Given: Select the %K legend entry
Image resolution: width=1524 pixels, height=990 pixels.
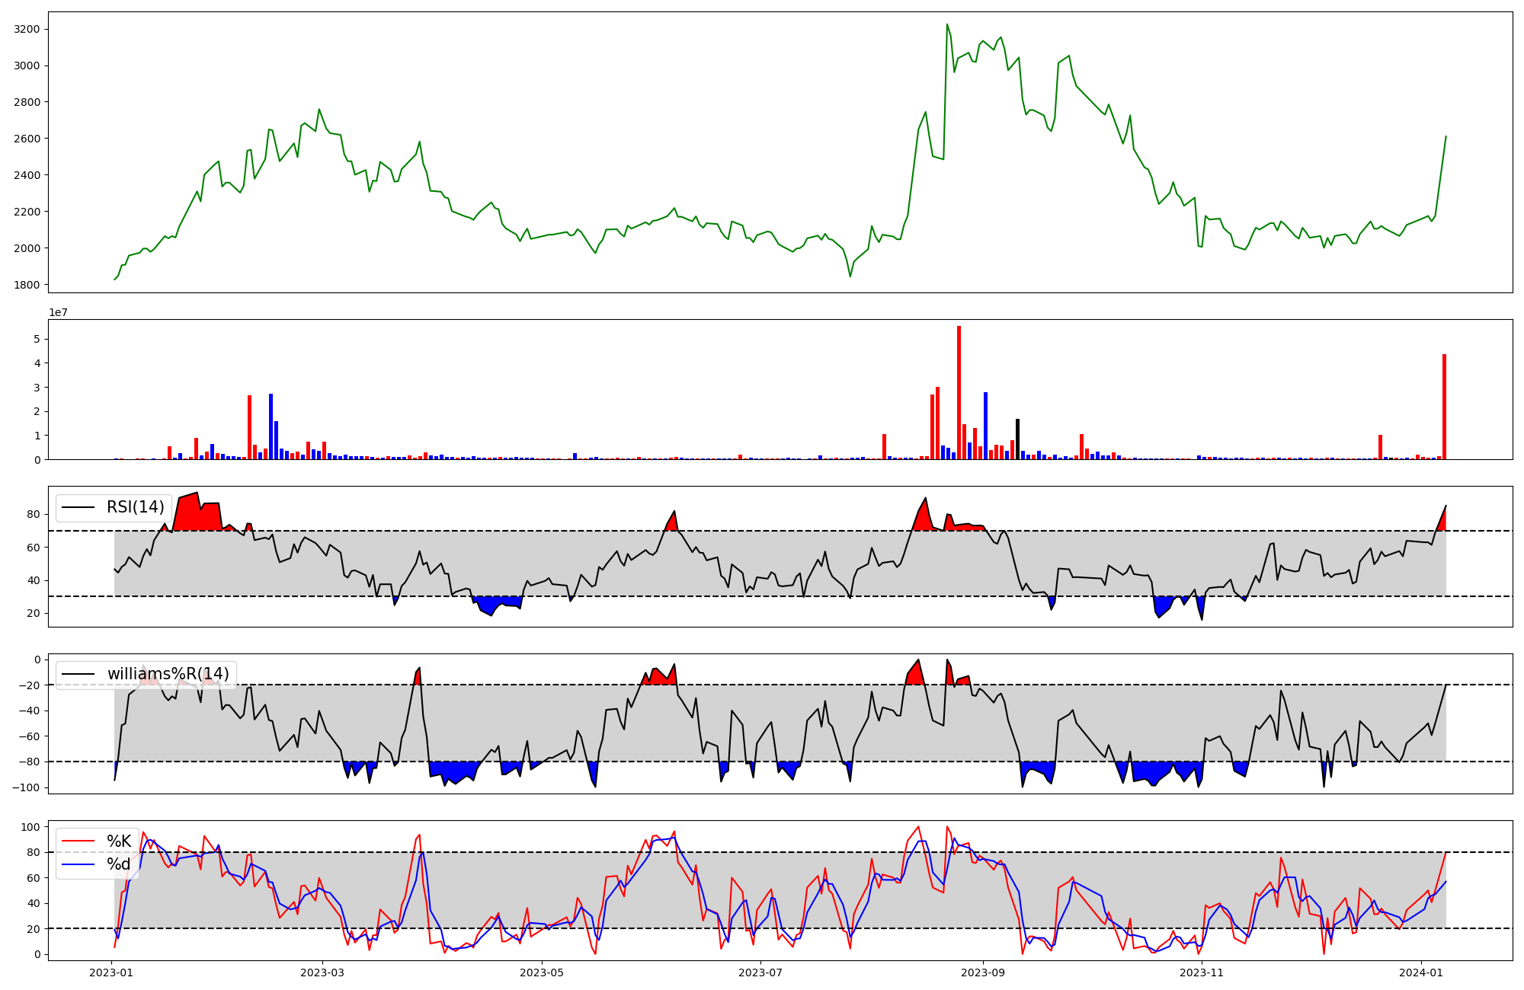Looking at the screenshot, I should [119, 841].
